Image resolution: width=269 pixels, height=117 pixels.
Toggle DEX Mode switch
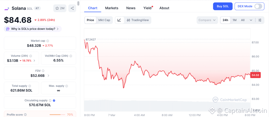coord(258,6)
